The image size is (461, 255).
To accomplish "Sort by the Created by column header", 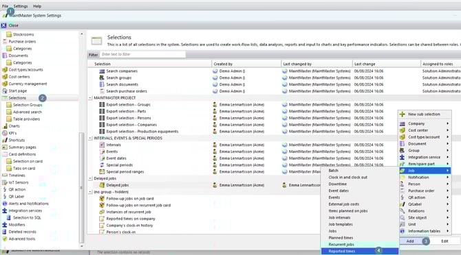I will pos(246,64).
